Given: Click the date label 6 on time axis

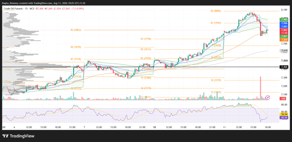Looking at the screenshot, I should 14,127.
